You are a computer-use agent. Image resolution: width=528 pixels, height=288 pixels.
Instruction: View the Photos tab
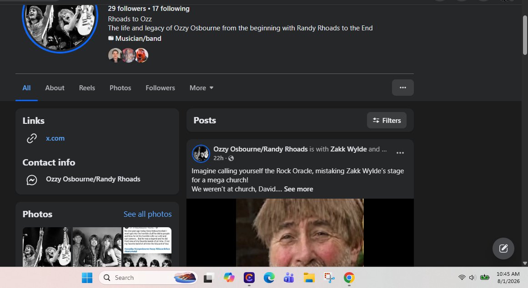[x=120, y=88]
